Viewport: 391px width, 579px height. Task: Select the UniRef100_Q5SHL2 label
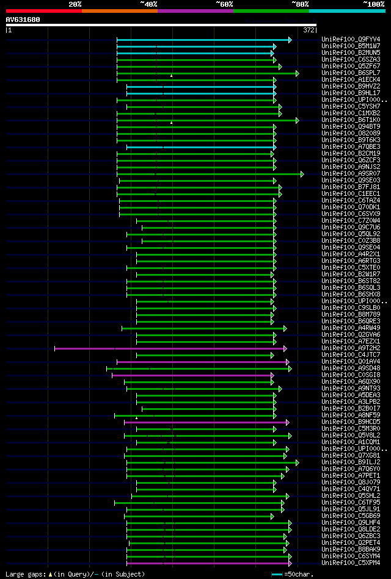pyautogui.click(x=351, y=495)
